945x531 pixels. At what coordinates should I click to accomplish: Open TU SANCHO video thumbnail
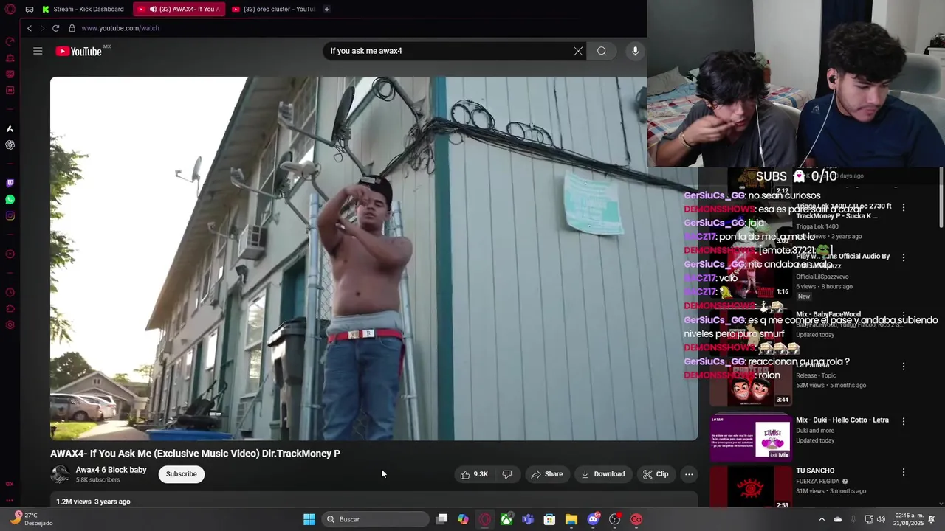coord(751,487)
